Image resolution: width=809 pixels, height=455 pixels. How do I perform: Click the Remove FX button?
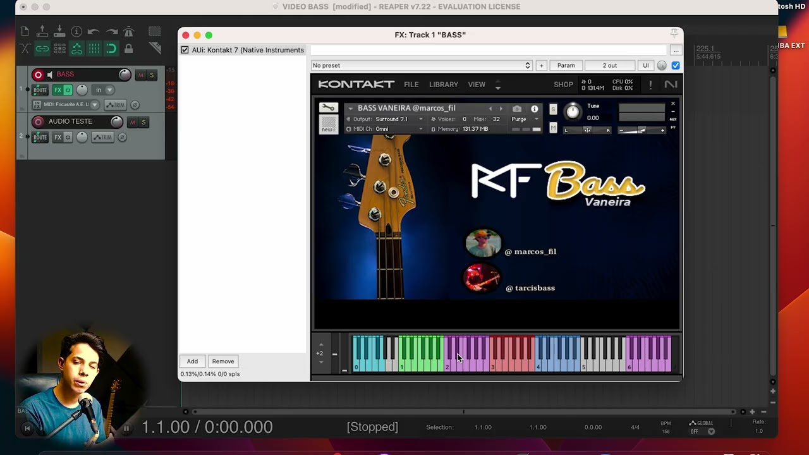[223, 361]
